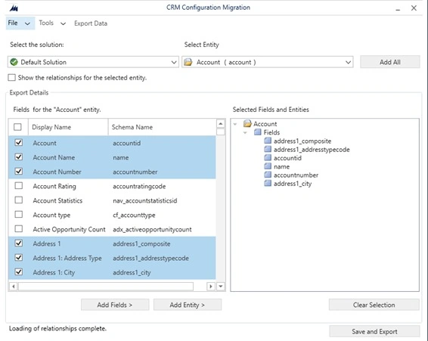Uncheck the Account Name field checkbox

coord(19,157)
